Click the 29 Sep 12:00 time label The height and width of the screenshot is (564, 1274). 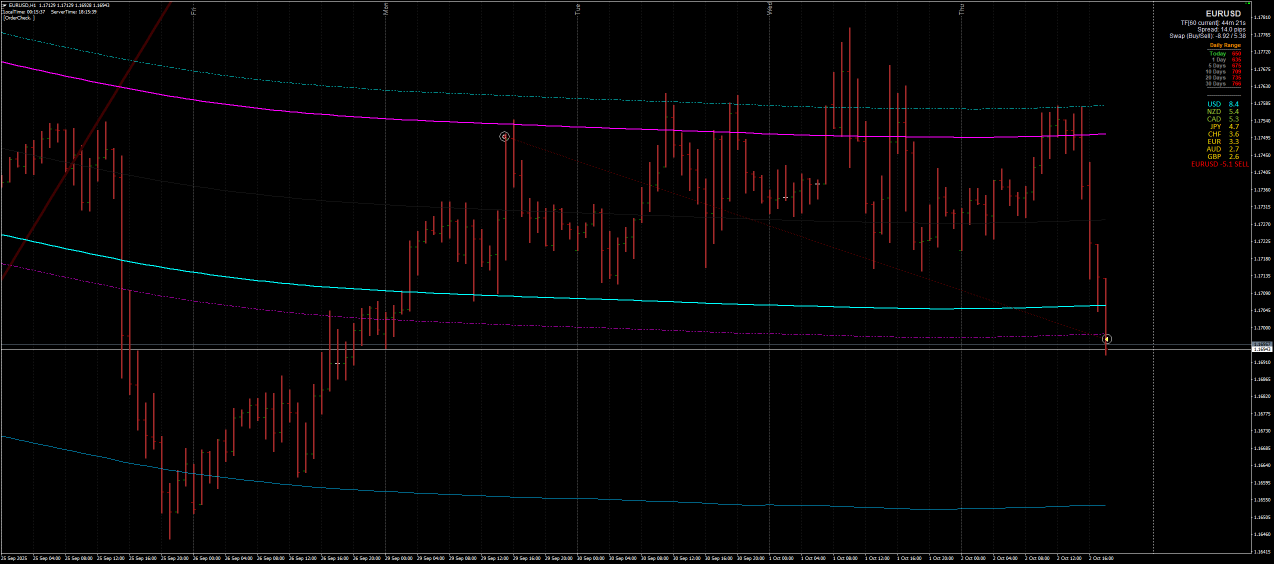(494, 558)
